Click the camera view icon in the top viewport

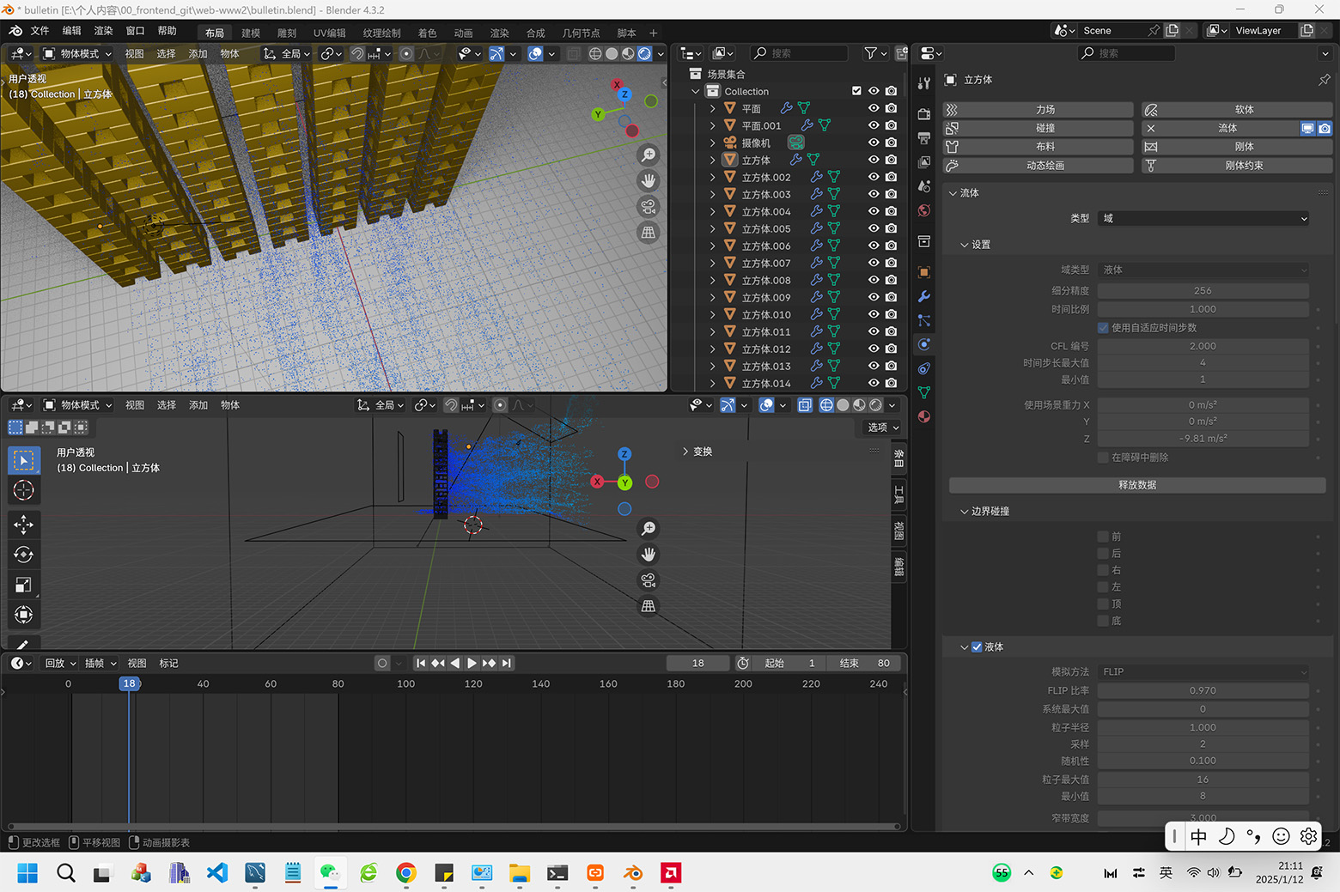[649, 206]
